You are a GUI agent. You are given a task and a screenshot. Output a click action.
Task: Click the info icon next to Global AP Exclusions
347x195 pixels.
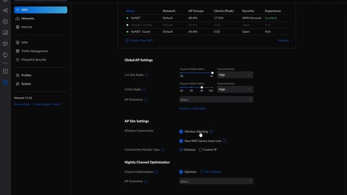point(146,100)
